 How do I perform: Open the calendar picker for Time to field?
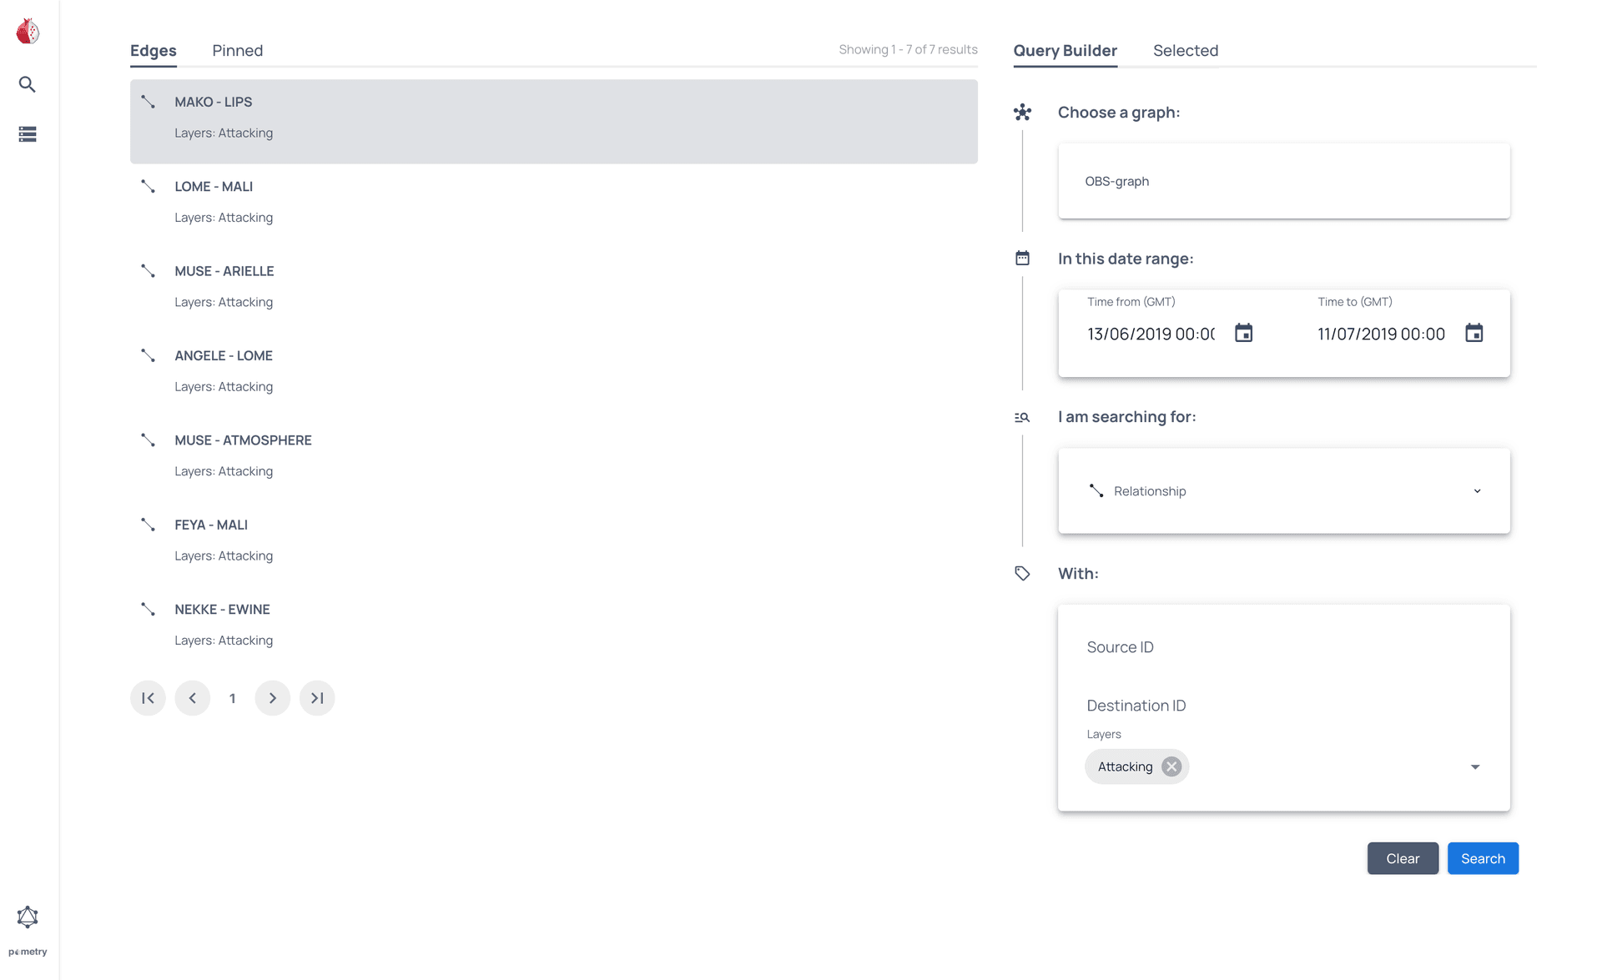coord(1474,333)
